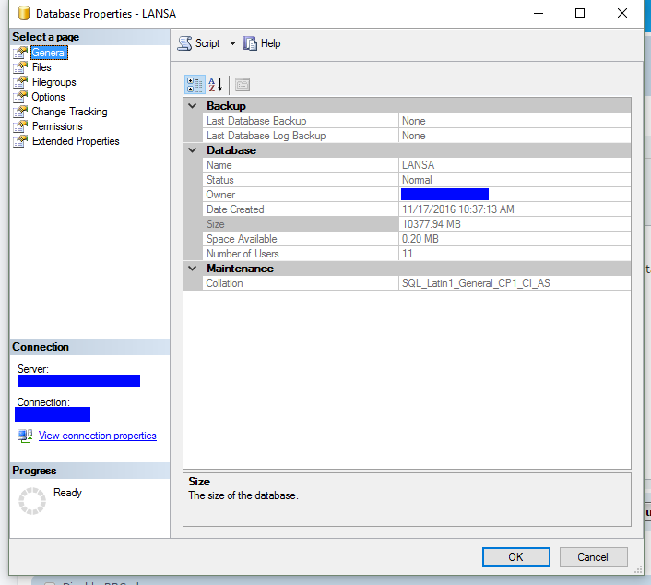This screenshot has width=651, height=585.
Task: Click the Files page icon
Action: [x=20, y=67]
